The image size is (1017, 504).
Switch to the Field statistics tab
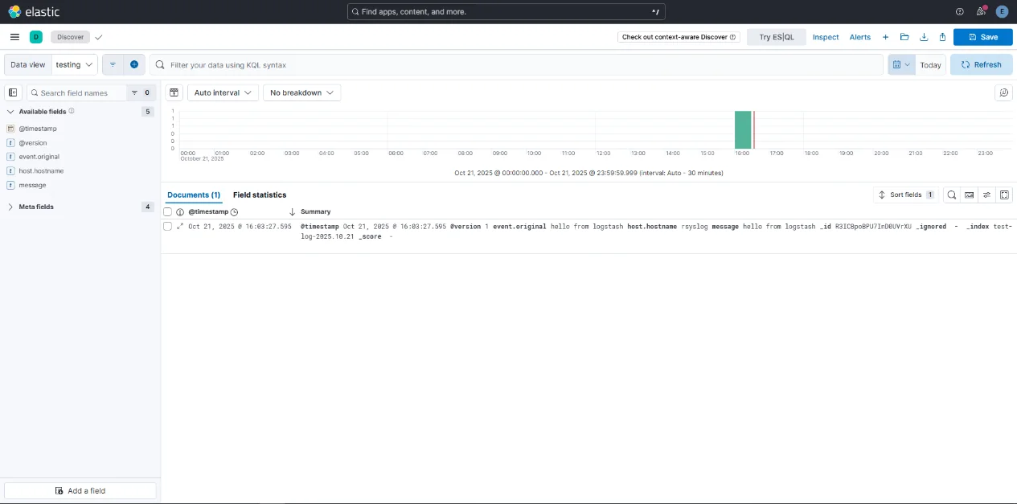coord(260,195)
